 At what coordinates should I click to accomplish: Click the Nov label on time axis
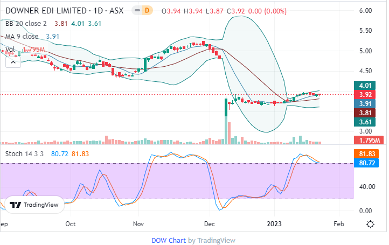pyautogui.click(x=138, y=224)
